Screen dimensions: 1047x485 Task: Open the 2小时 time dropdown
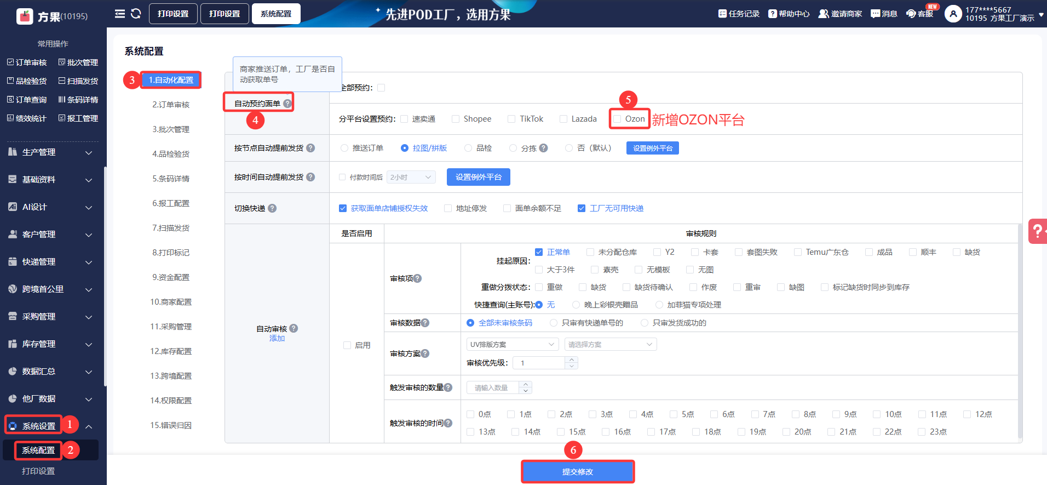click(x=411, y=177)
